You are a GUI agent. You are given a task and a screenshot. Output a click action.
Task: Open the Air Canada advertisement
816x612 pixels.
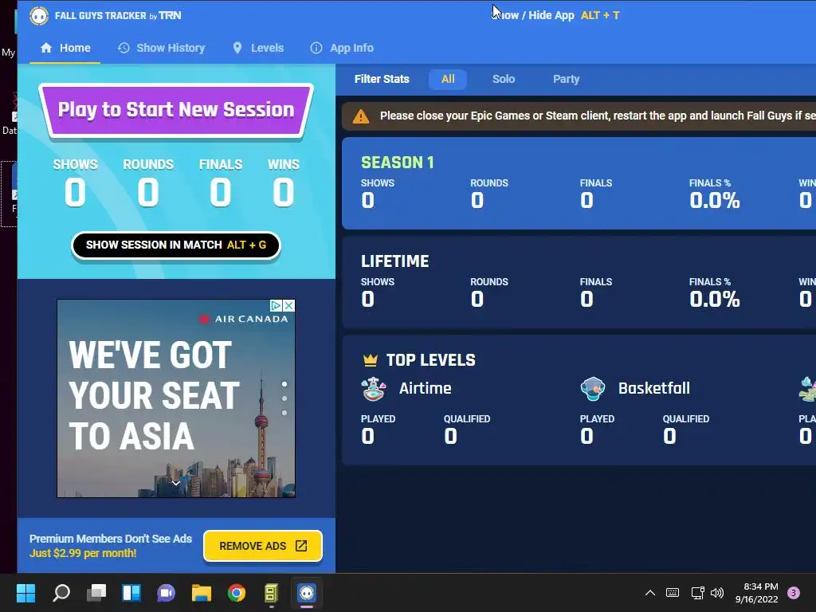click(x=176, y=398)
